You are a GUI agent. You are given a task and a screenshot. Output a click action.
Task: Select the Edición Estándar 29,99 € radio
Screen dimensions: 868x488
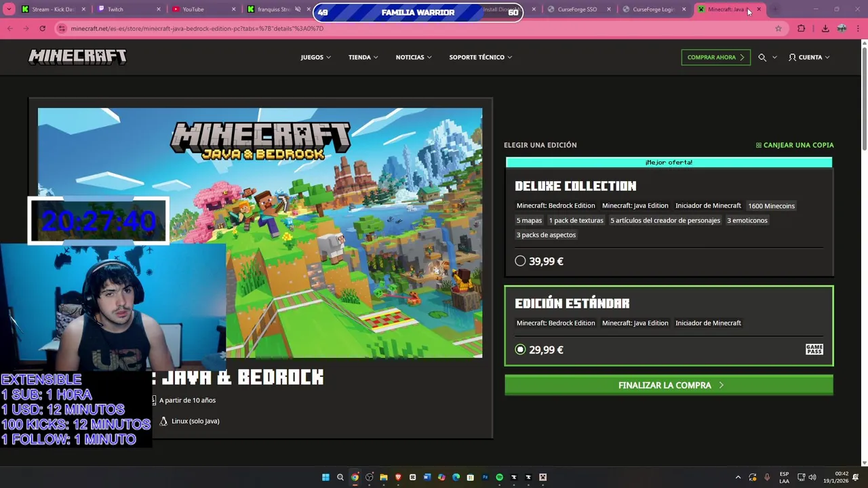pyautogui.click(x=520, y=350)
